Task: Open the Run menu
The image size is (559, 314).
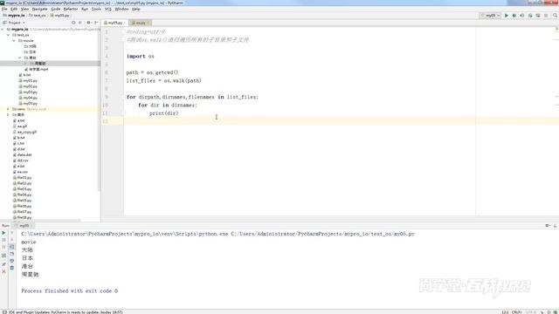Action: [x=85, y=9]
